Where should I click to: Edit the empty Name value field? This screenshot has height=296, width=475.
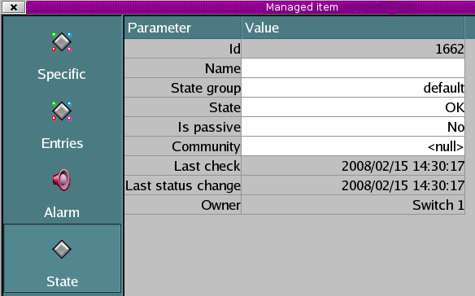coord(353,68)
